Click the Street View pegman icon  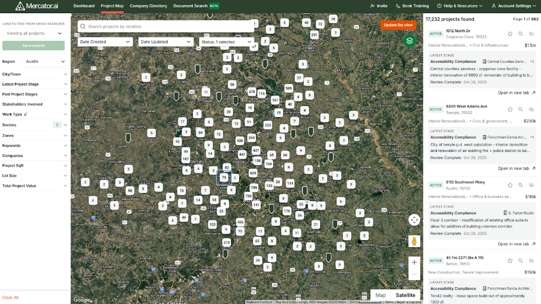click(x=414, y=241)
